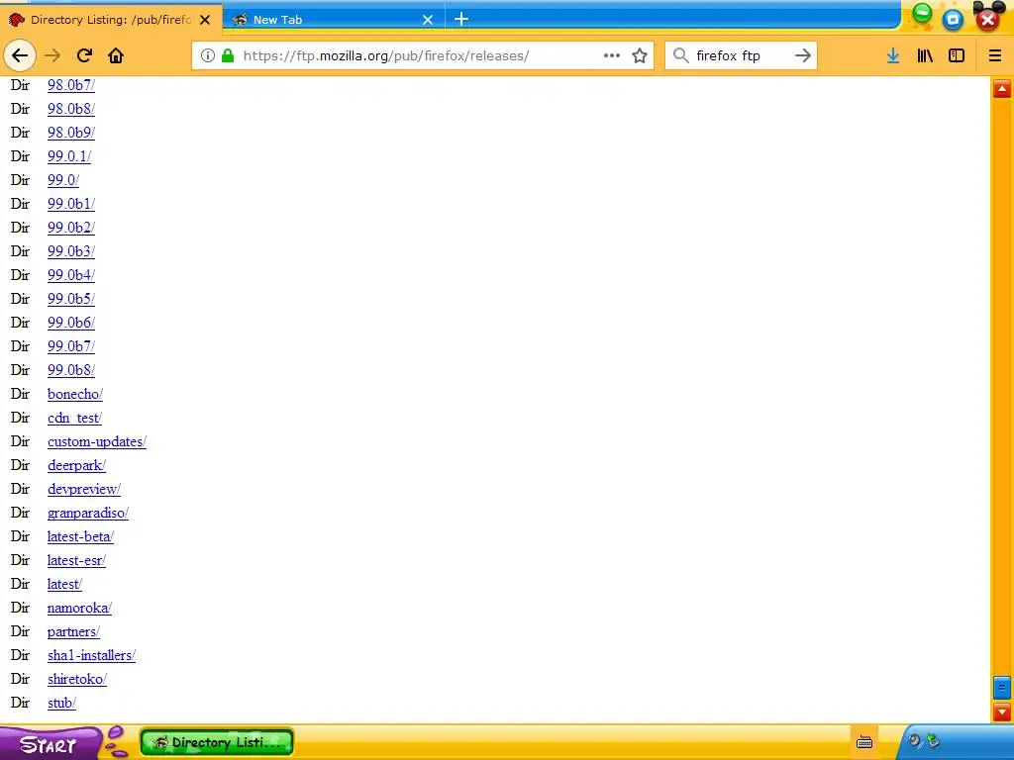Open page actions three-dots menu
Viewport: 1014px width, 760px height.
pos(612,55)
